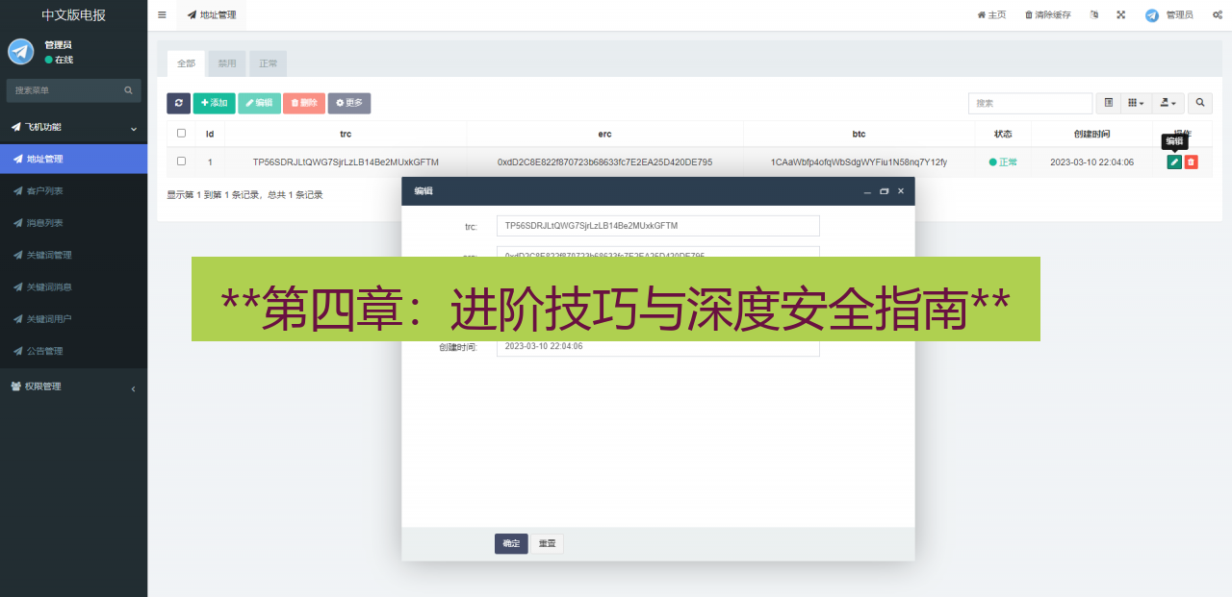The width and height of the screenshot is (1232, 597).
Task: Click the 确定 button in the edit dialog
Action: tap(511, 543)
